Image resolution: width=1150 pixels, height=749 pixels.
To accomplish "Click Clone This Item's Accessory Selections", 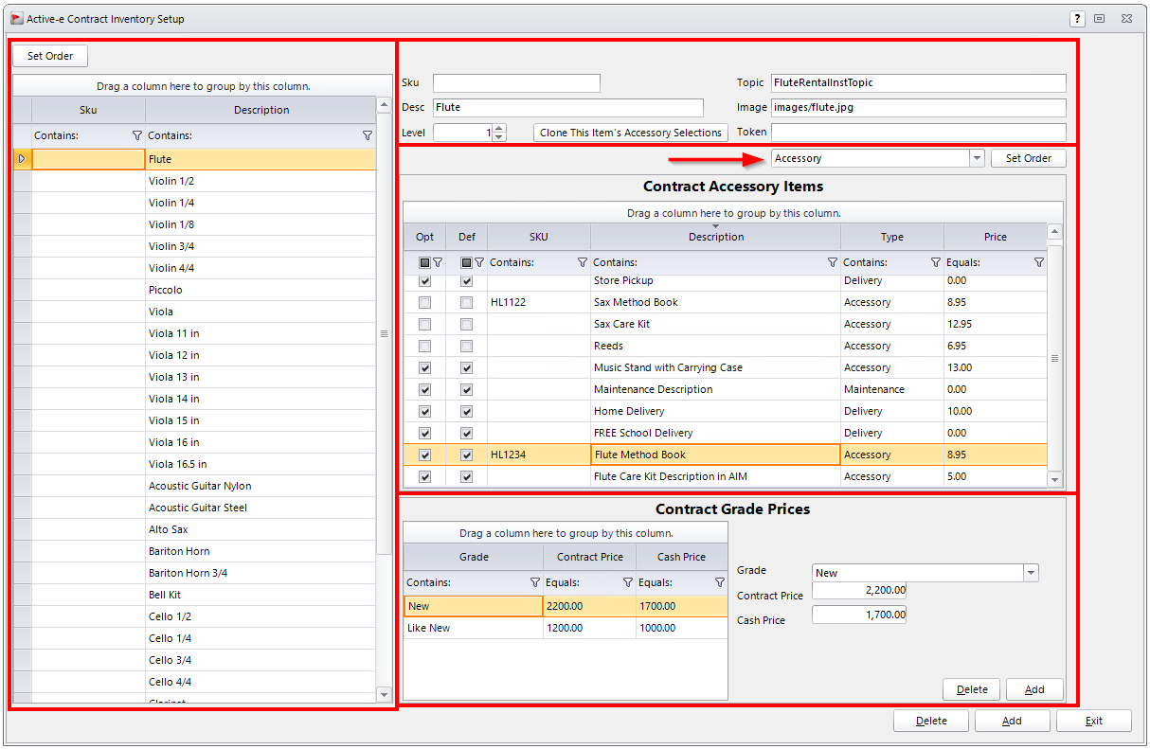I will (631, 133).
